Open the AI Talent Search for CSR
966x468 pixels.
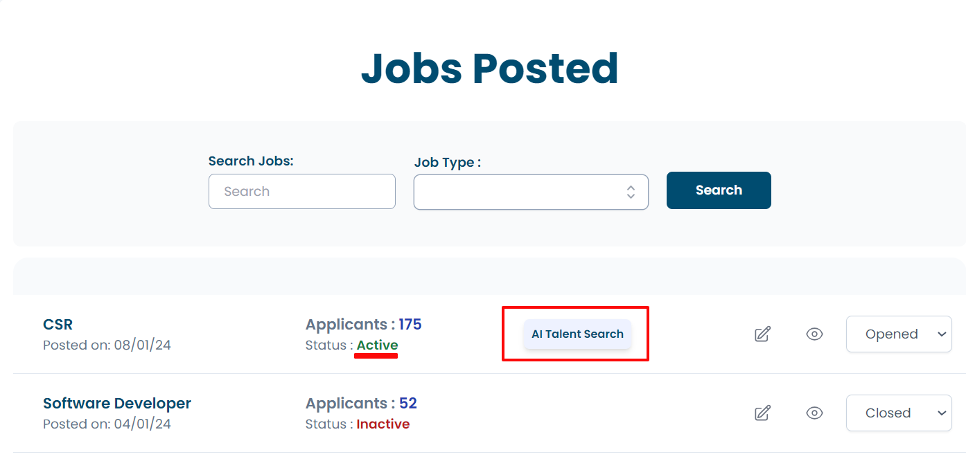[x=577, y=334]
